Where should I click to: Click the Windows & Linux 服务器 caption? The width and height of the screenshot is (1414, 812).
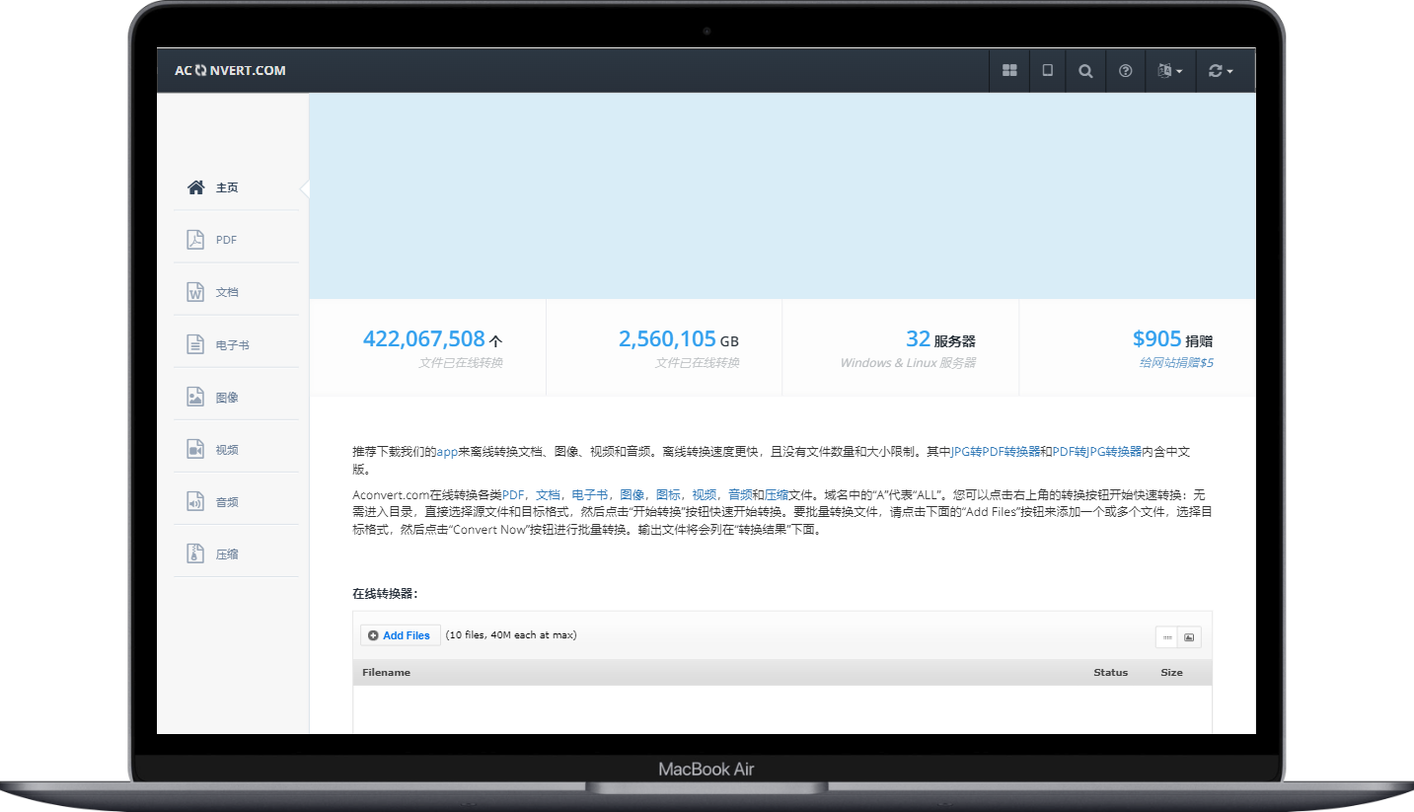908,363
